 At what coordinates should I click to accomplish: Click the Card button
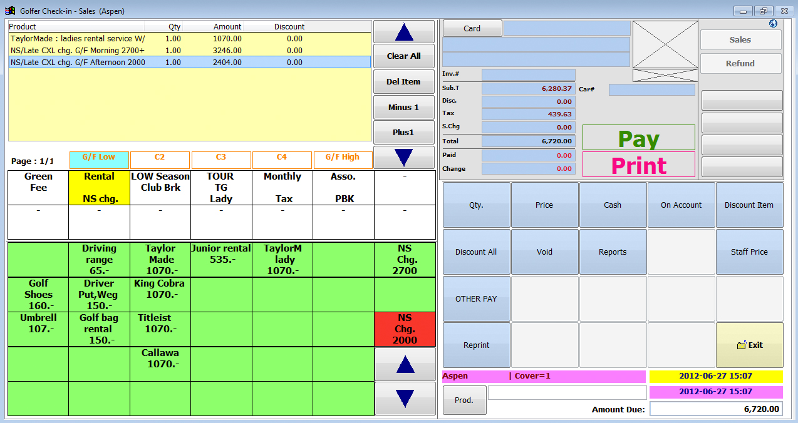click(472, 28)
